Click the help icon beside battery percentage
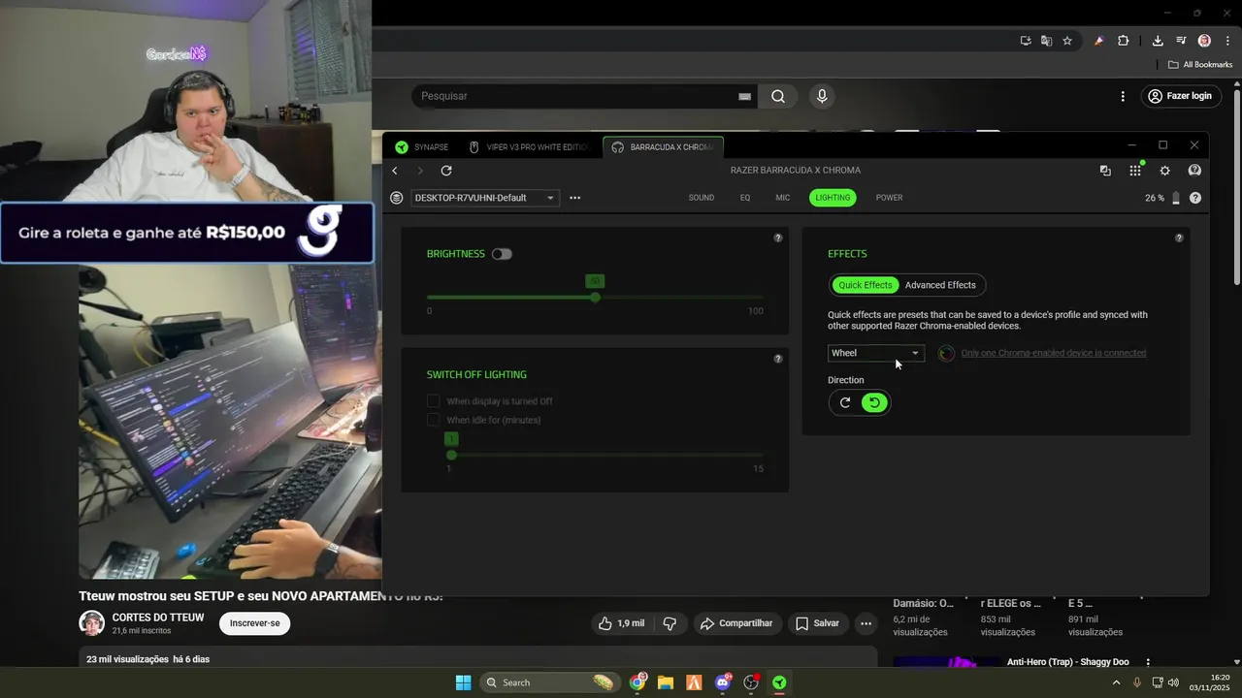This screenshot has width=1242, height=698. pyautogui.click(x=1195, y=198)
